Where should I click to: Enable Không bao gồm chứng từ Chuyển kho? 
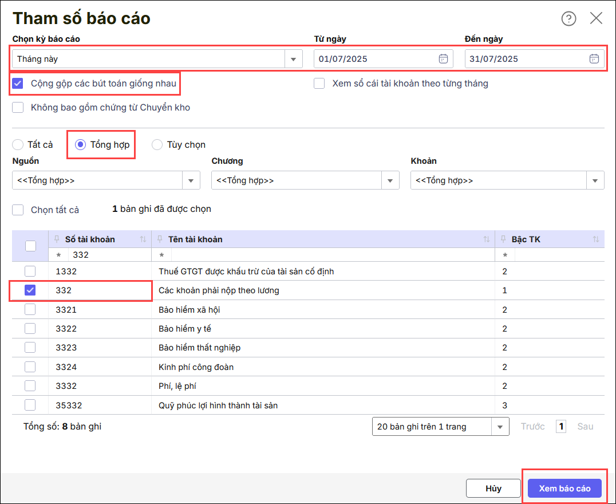(18, 108)
